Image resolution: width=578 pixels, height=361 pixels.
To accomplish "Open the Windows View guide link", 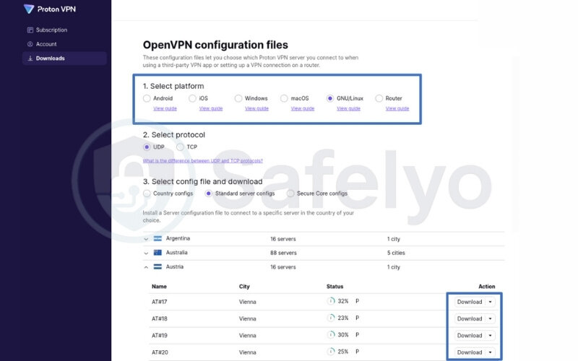I will [257, 109].
